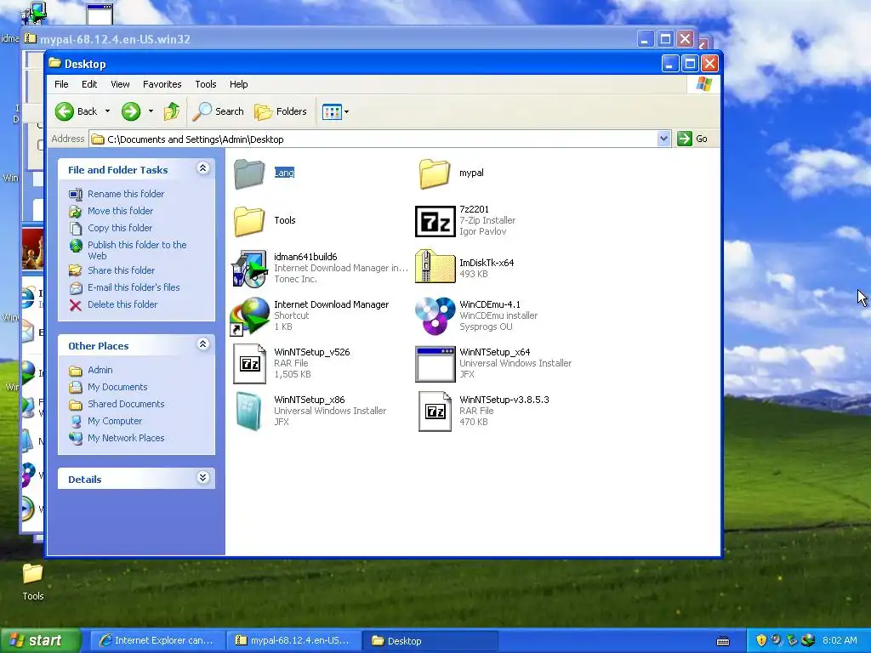
Task: Select the WinNTSetup-v3.8.5.3 RAR file icon
Action: tap(435, 412)
